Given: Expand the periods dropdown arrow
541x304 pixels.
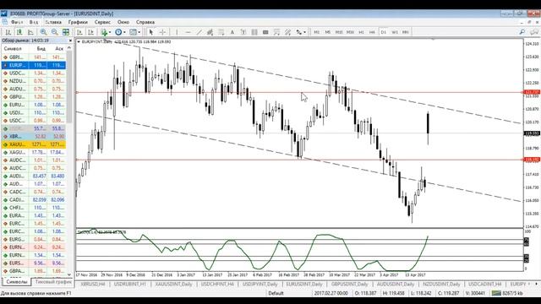Looking at the screenshot, I should (x=124, y=32).
